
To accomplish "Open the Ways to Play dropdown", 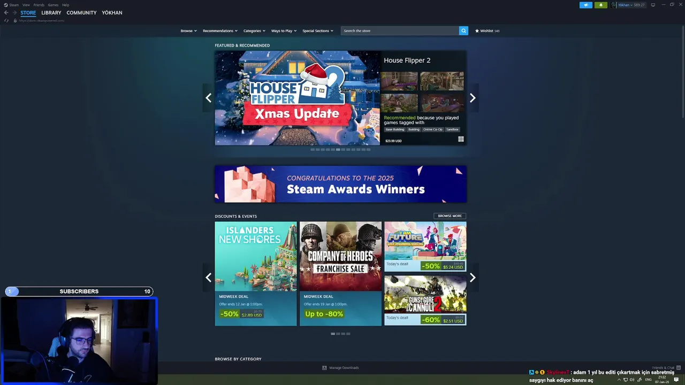I will click(284, 31).
